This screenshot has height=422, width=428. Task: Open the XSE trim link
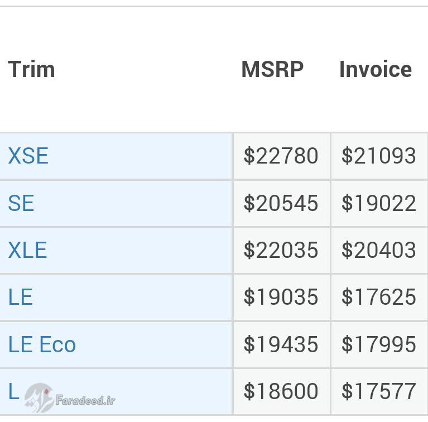point(28,156)
